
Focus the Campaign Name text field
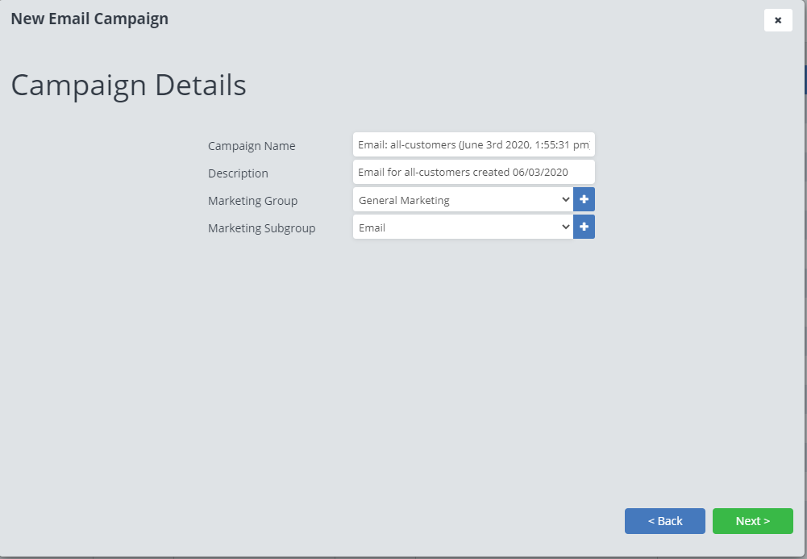pos(473,145)
